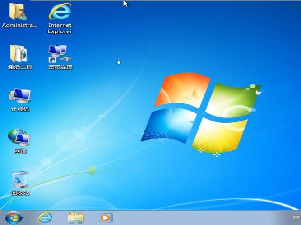Open the 计算机 icon

pyautogui.click(x=20, y=96)
